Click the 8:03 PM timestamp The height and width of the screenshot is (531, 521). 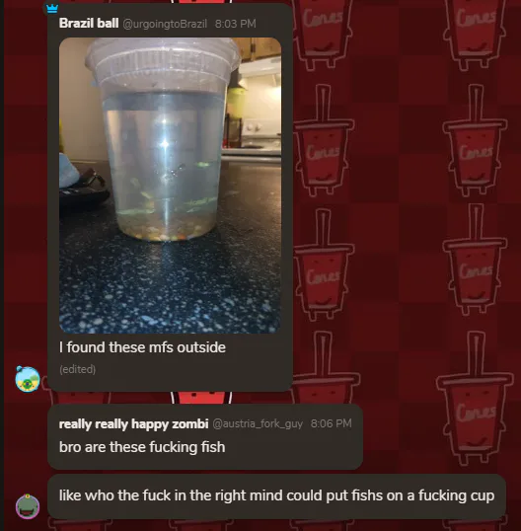tap(236, 24)
